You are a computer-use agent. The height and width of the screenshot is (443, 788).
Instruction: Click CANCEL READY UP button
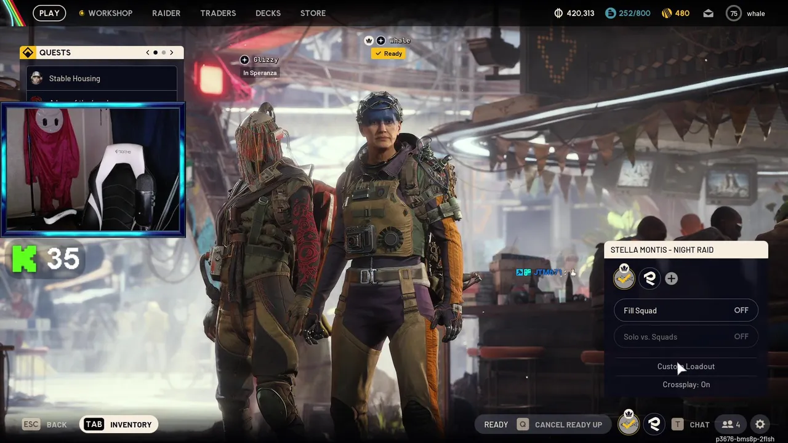point(560,425)
